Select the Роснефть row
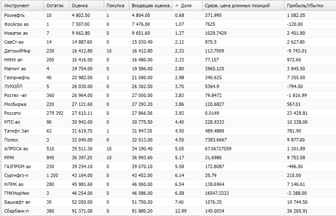This screenshot has height=216, width=336. tap(169, 16)
